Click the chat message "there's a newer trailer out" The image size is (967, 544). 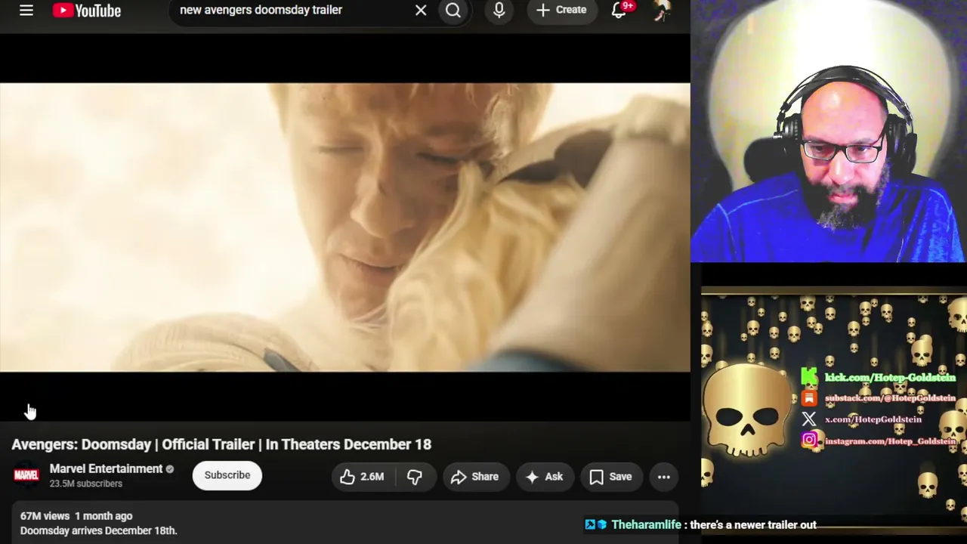(753, 524)
